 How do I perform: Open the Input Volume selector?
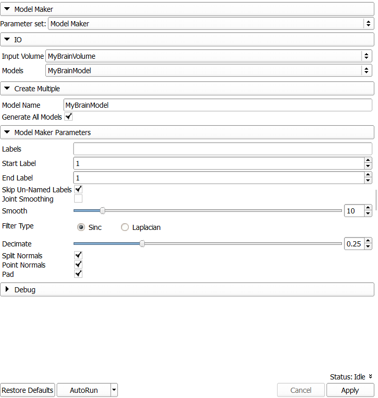click(x=209, y=56)
